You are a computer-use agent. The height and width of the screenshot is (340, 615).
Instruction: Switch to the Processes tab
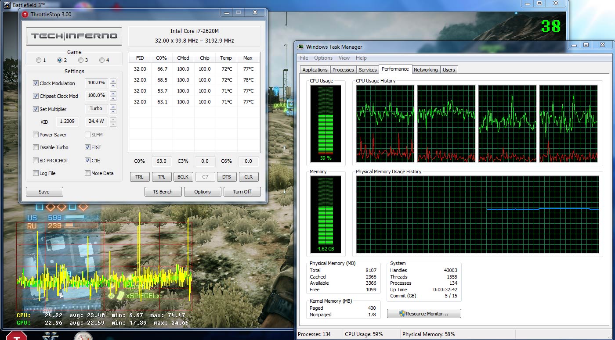point(343,70)
